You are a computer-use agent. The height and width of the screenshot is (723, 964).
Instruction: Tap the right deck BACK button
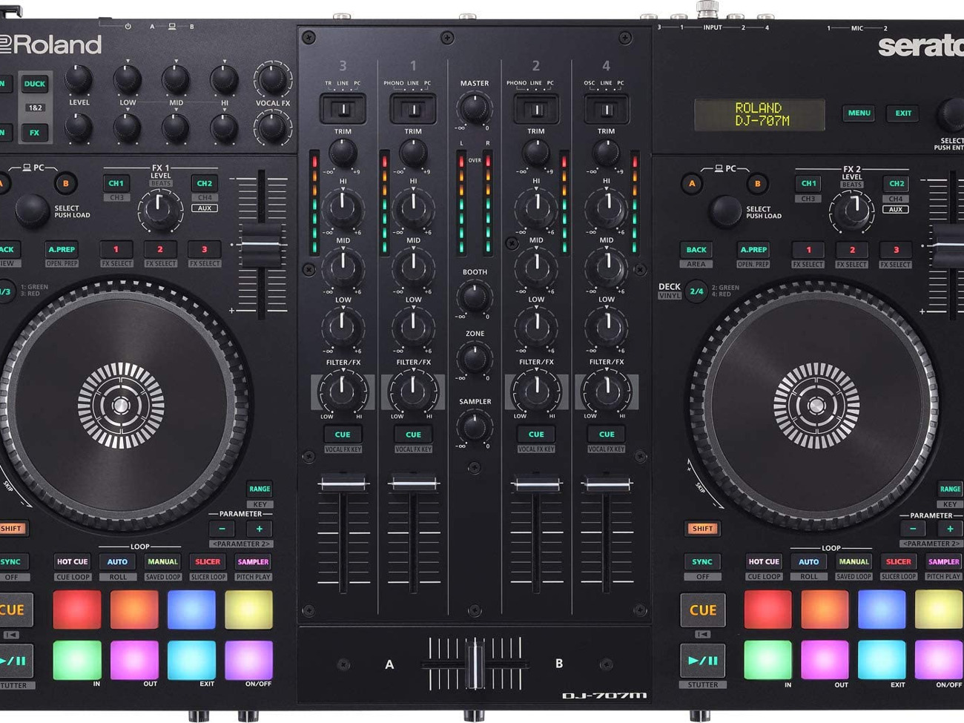coord(696,250)
